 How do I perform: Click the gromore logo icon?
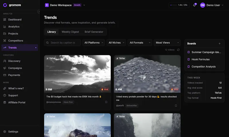pos(5,5)
